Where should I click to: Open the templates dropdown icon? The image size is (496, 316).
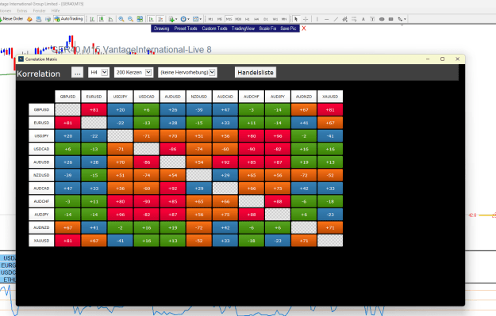(x=197, y=19)
